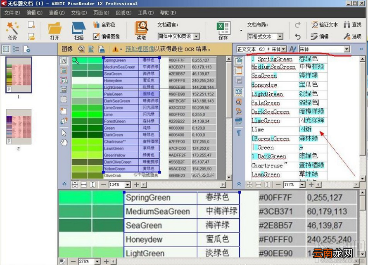Open 验证文本 verify text tool

(x=324, y=25)
